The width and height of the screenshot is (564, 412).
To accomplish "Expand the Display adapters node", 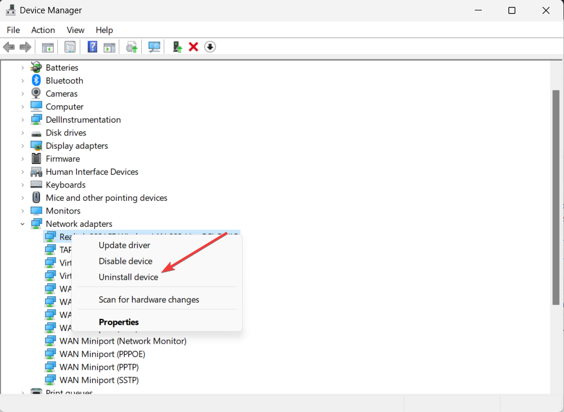I will 23,146.
